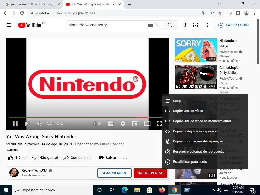Open the 'Nintendo is sorry.' title link
Viewport: 260px width, 195px height.
tap(228, 43)
